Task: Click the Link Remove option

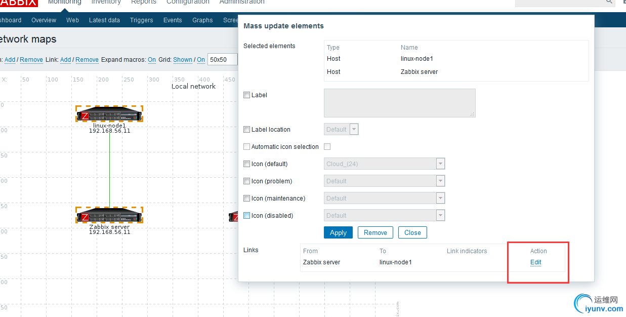Action: tap(87, 60)
